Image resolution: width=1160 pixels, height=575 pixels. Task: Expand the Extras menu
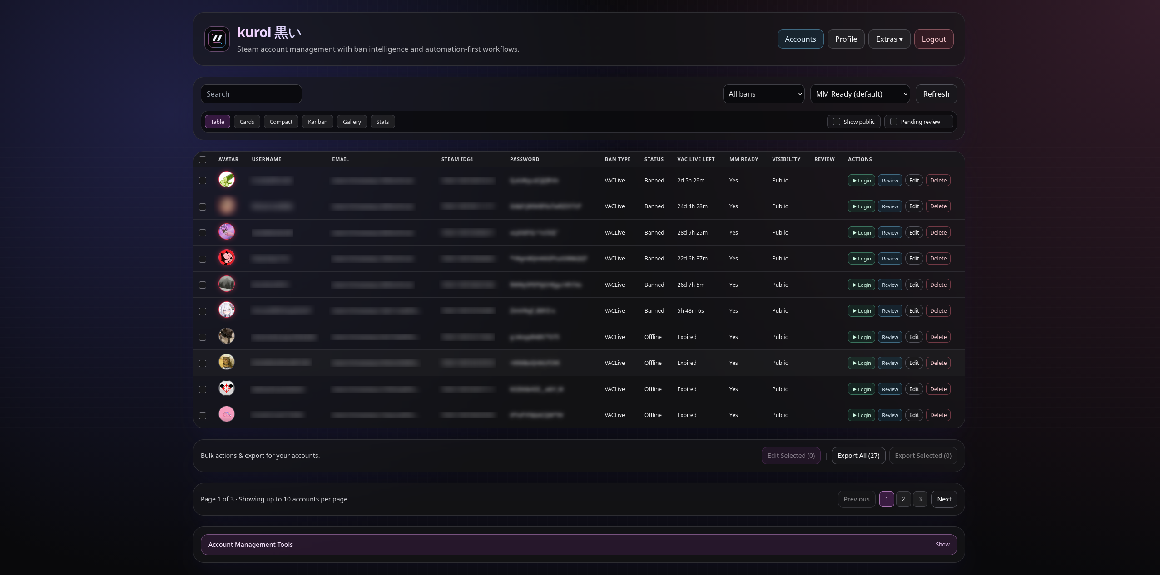point(889,39)
